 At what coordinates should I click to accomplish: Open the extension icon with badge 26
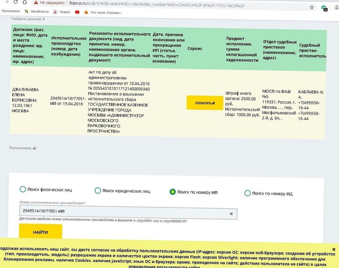coord(324,8)
